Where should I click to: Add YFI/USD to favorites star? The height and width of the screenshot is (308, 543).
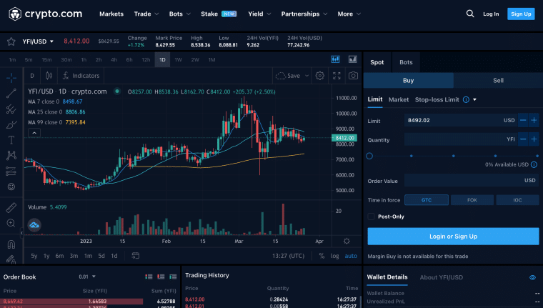point(11,41)
